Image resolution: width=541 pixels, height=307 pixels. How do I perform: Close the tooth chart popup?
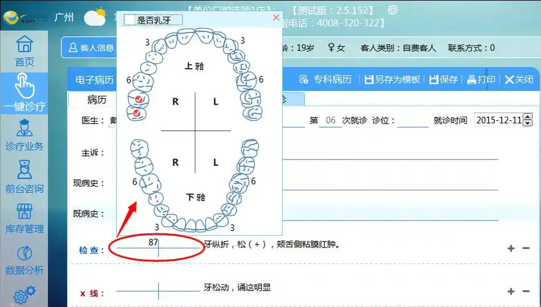(276, 18)
